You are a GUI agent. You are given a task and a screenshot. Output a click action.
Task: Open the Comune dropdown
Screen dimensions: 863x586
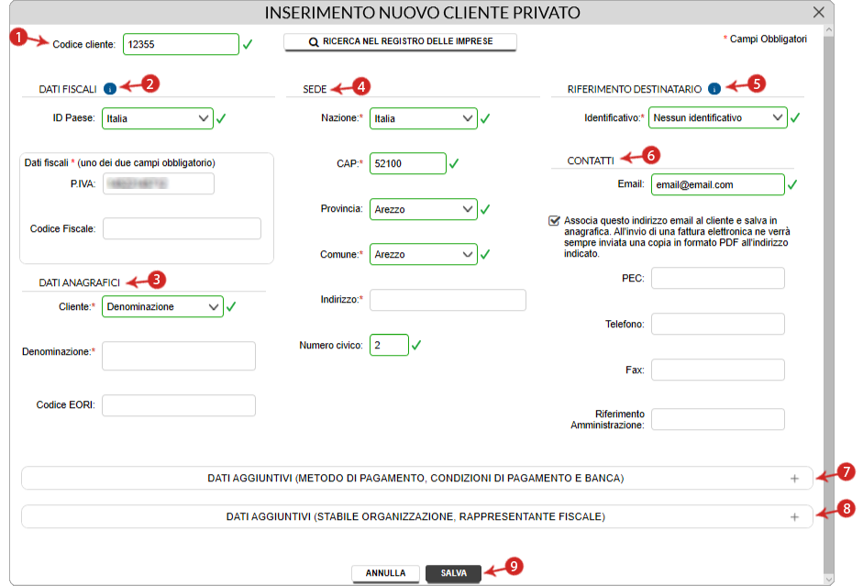[423, 254]
